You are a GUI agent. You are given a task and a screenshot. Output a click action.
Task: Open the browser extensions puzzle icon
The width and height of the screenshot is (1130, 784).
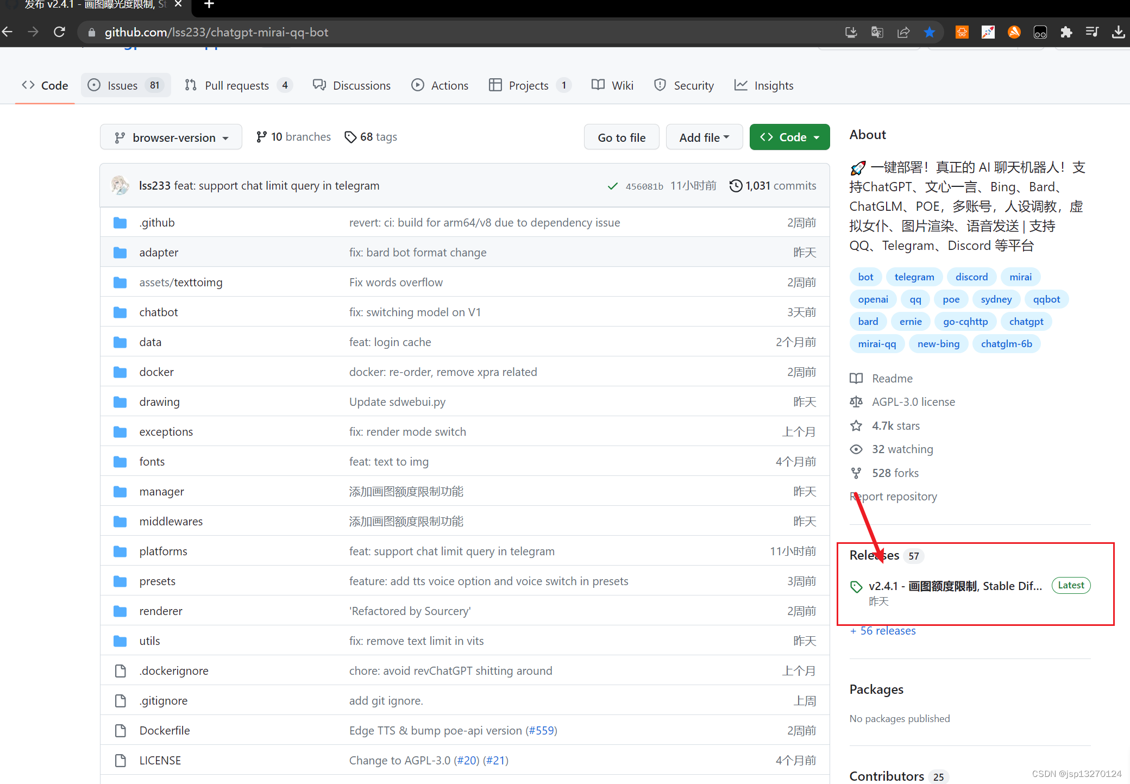click(x=1066, y=32)
